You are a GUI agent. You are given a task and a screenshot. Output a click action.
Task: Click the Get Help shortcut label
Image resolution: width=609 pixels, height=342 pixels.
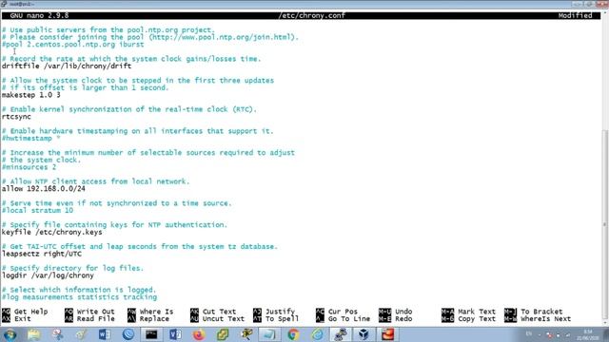31,312
